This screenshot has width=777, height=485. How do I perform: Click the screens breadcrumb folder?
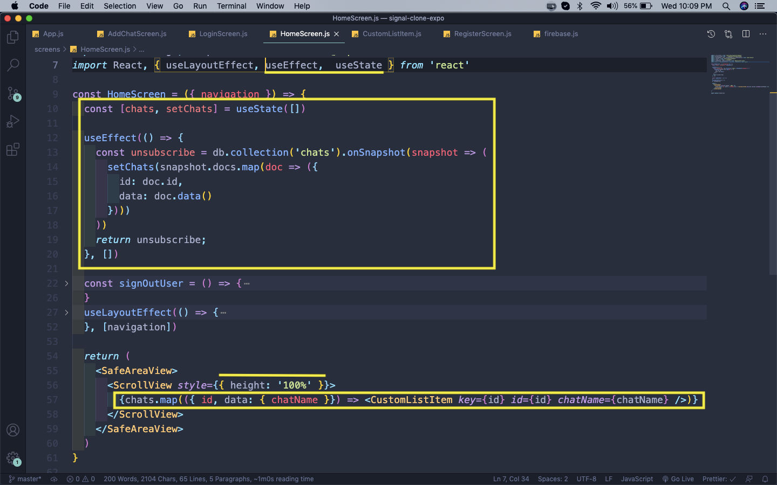click(x=47, y=50)
